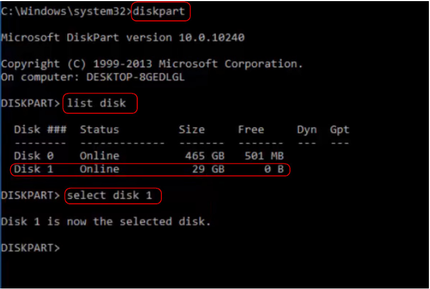Click the Free column header
The height and width of the screenshot is (289, 430).
pyautogui.click(x=251, y=129)
